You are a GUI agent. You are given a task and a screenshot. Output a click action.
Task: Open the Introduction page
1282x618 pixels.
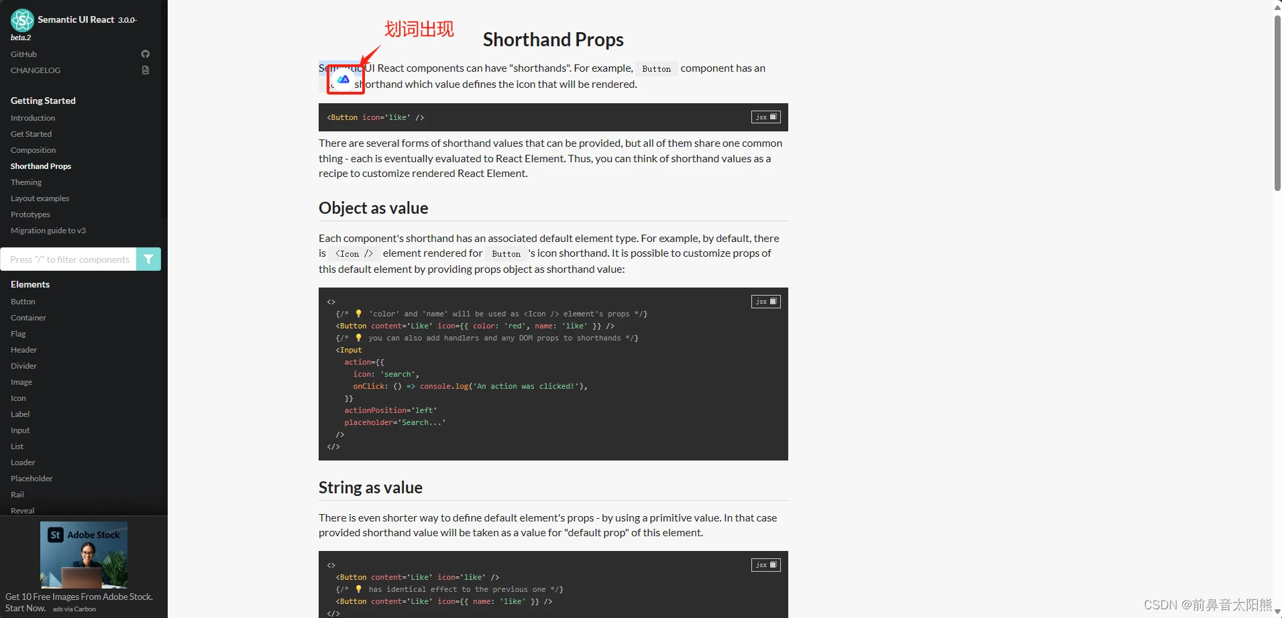click(x=33, y=118)
